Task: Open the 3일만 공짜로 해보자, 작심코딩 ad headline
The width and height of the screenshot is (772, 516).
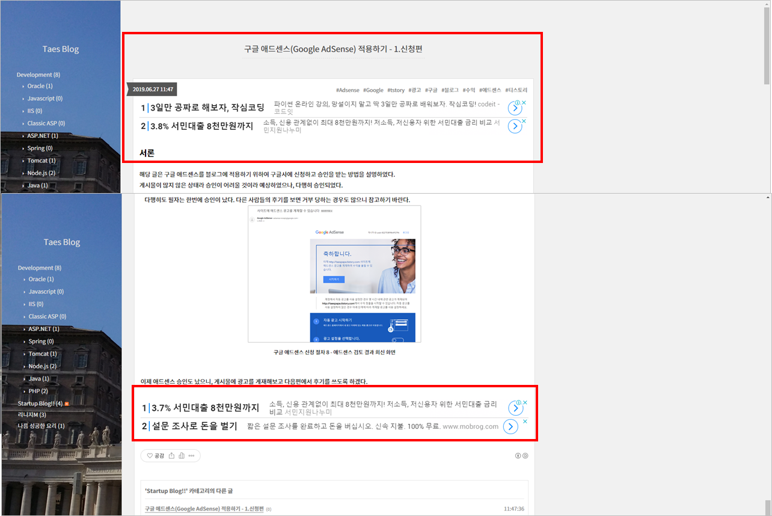Action: [x=207, y=108]
